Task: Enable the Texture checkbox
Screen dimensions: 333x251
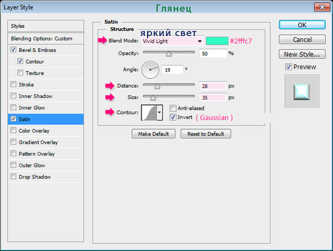Action: pyautogui.click(x=20, y=73)
